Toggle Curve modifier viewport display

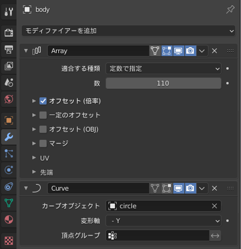178,188
